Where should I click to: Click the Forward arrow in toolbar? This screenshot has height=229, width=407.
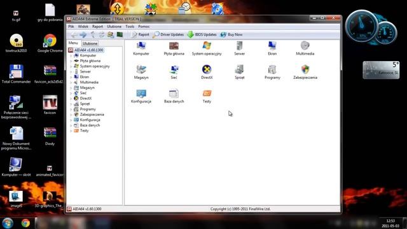pos(83,34)
